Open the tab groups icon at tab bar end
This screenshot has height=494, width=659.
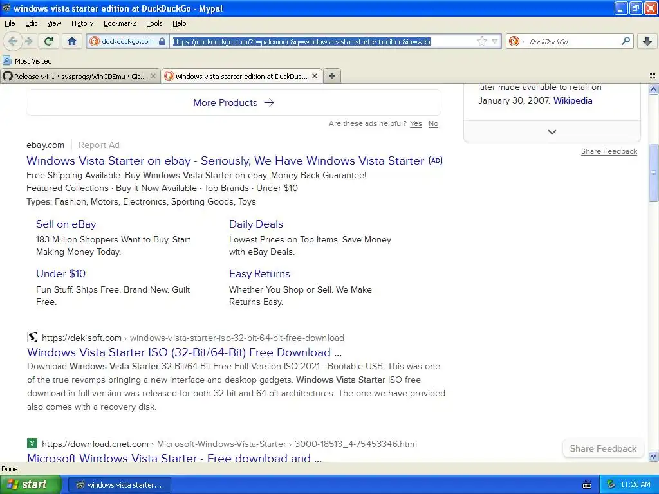click(x=653, y=76)
